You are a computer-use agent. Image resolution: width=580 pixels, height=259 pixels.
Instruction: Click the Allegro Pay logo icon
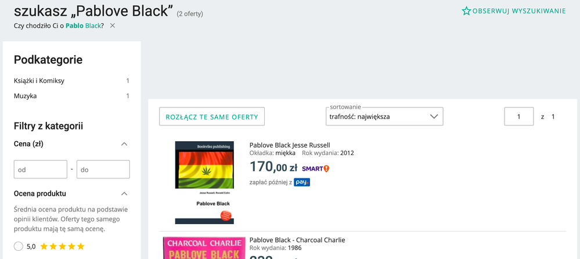[302, 182]
